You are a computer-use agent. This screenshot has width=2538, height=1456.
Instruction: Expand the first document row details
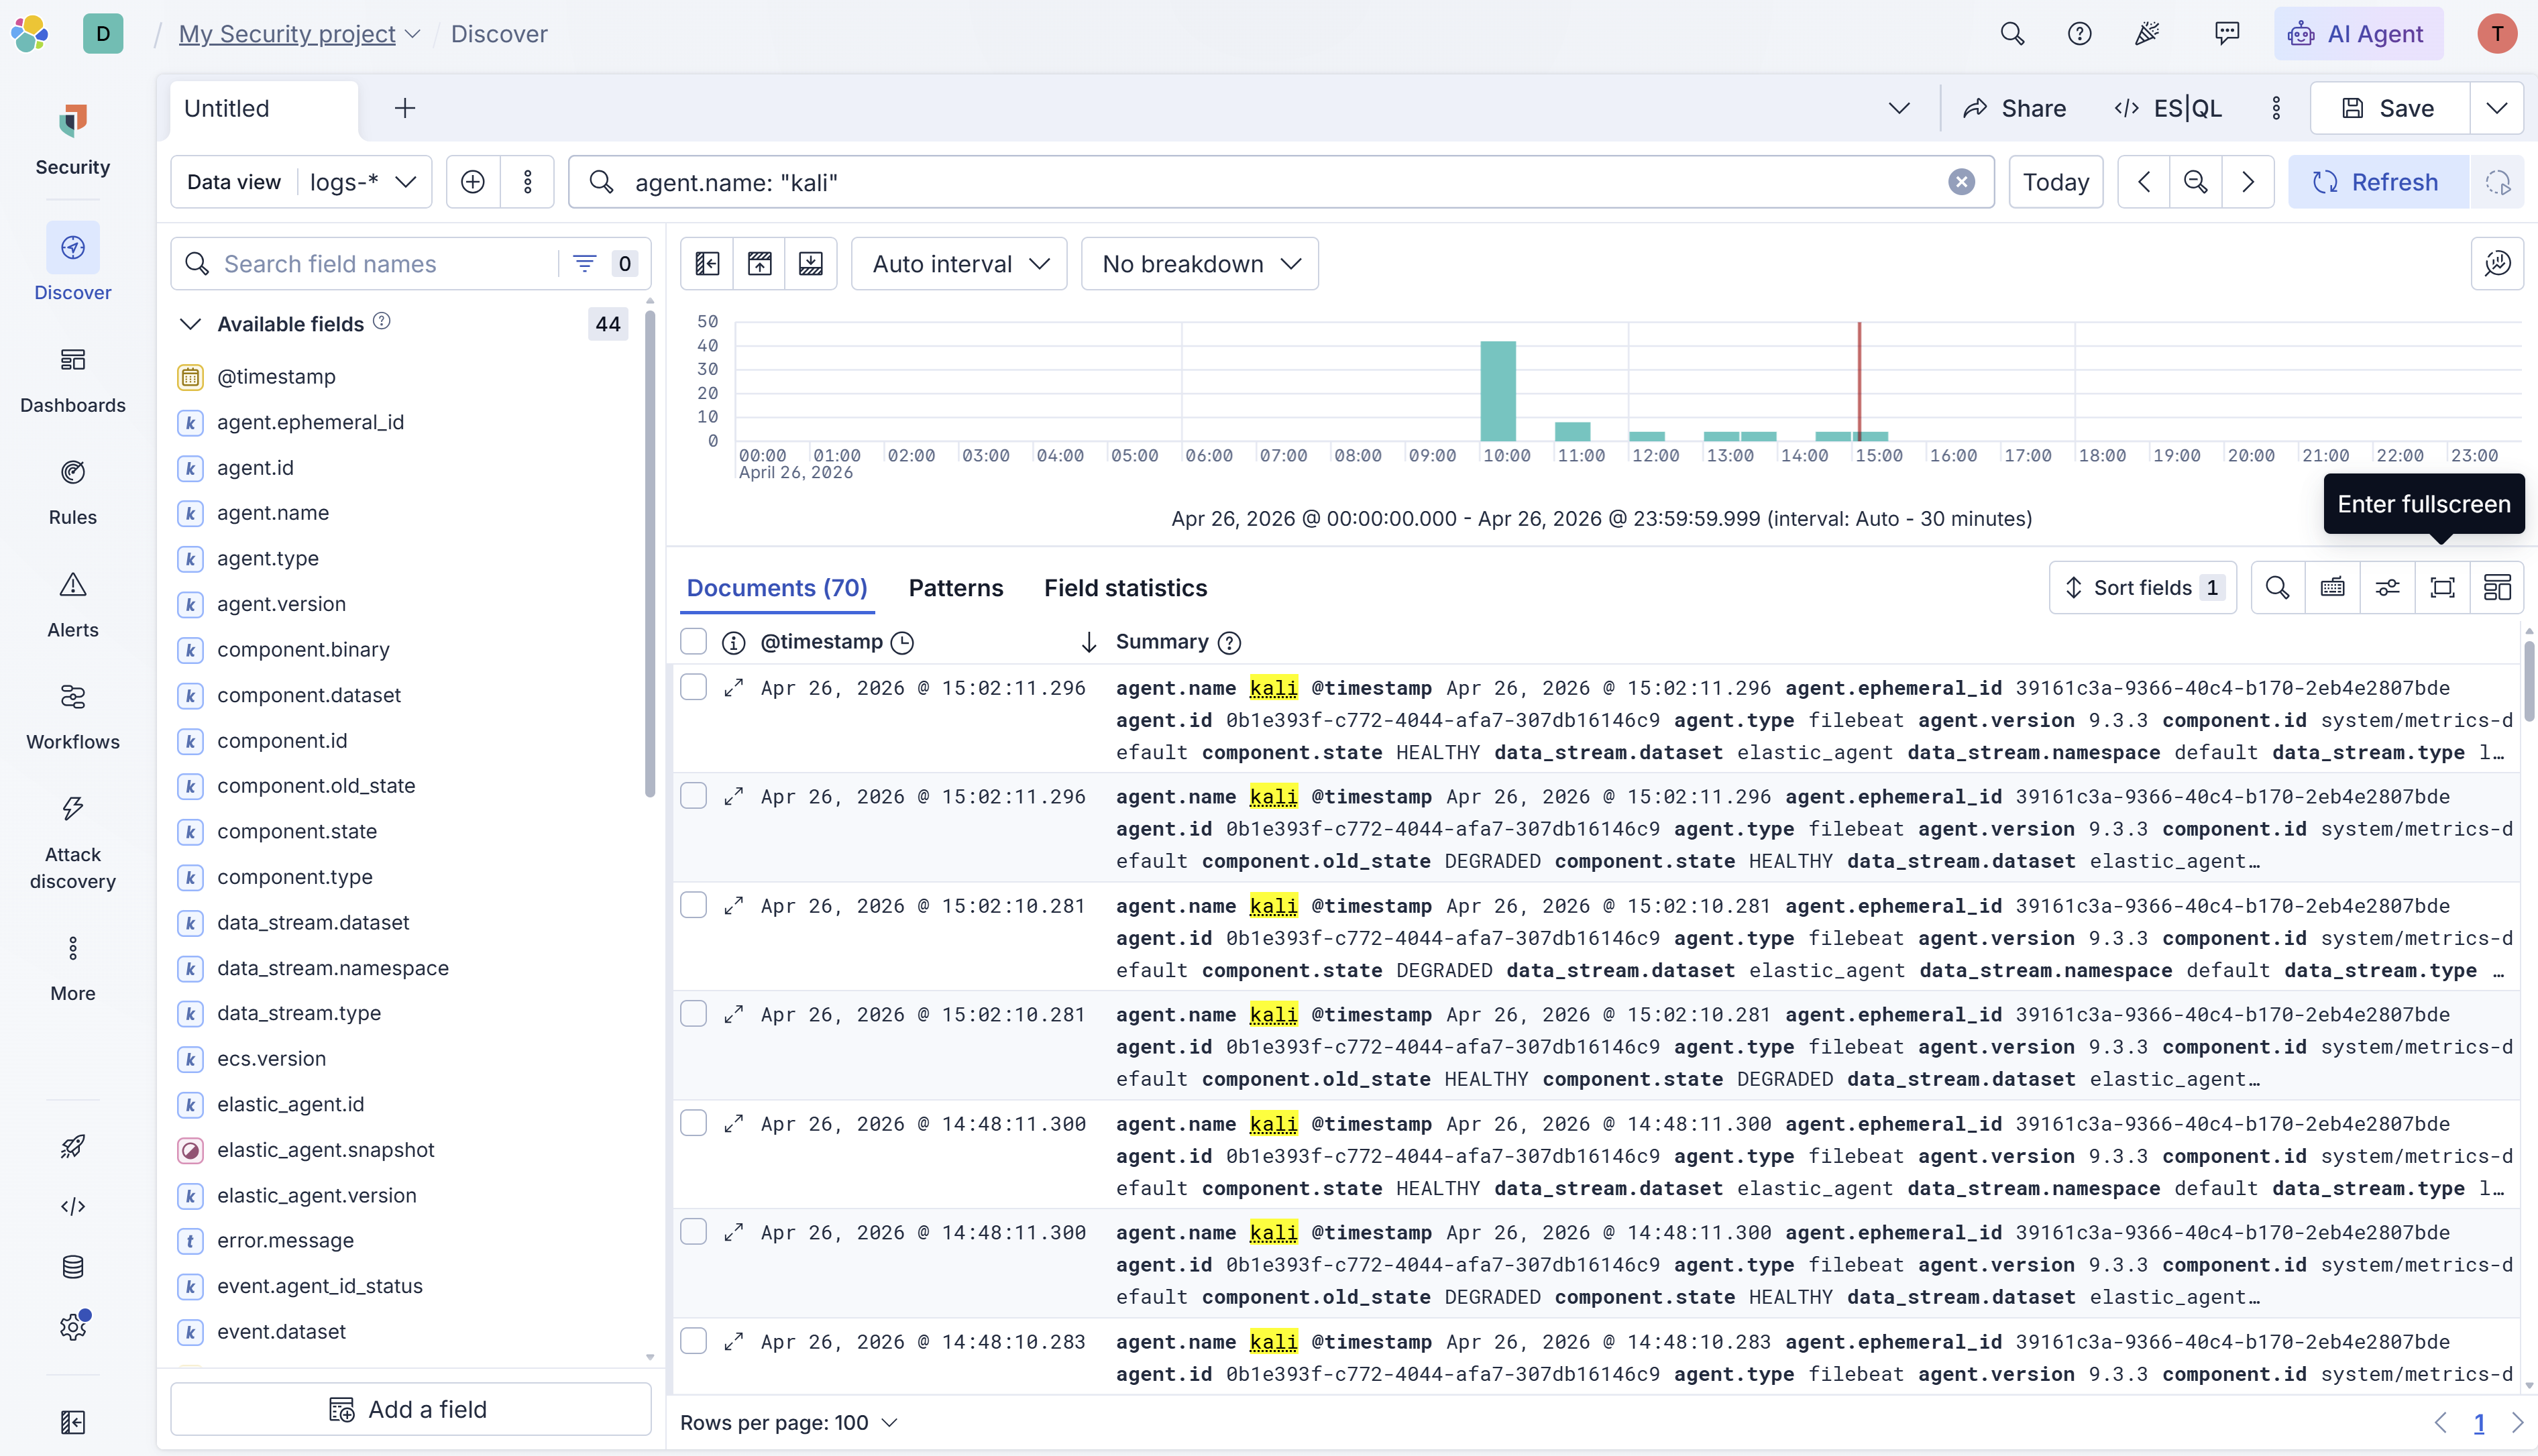tap(733, 688)
